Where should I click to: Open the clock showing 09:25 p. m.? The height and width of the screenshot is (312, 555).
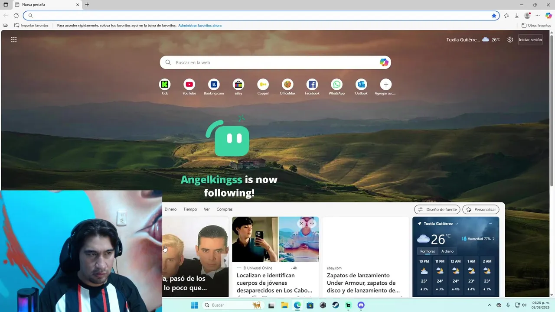point(541,305)
